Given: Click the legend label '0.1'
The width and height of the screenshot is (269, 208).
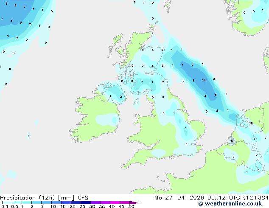Looking at the screenshot, I should coord(5,206).
